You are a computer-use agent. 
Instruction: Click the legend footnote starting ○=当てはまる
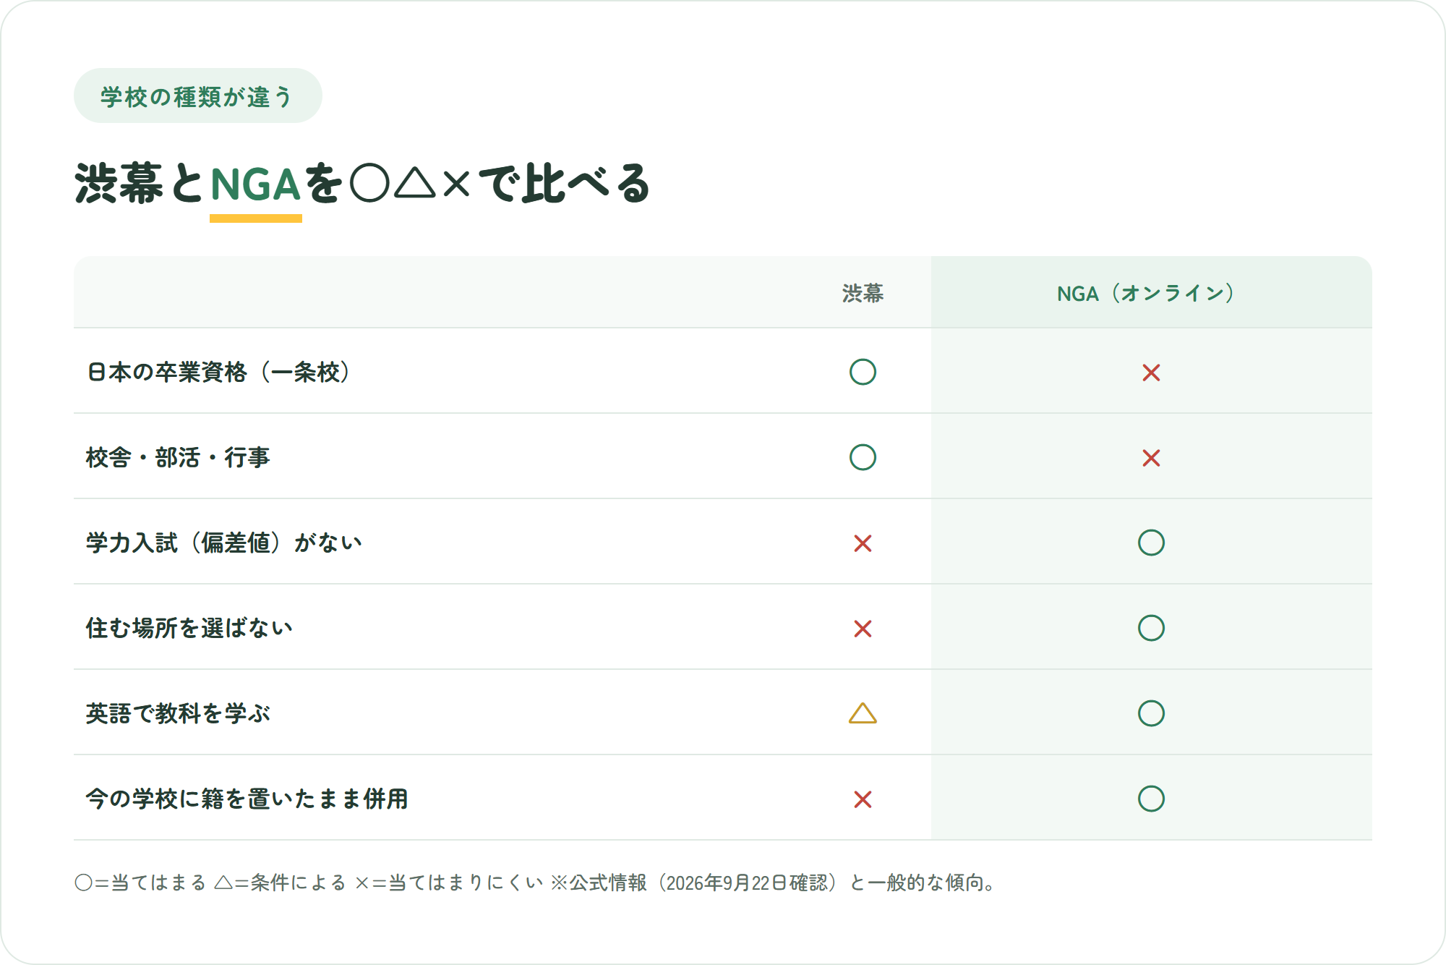click(536, 883)
